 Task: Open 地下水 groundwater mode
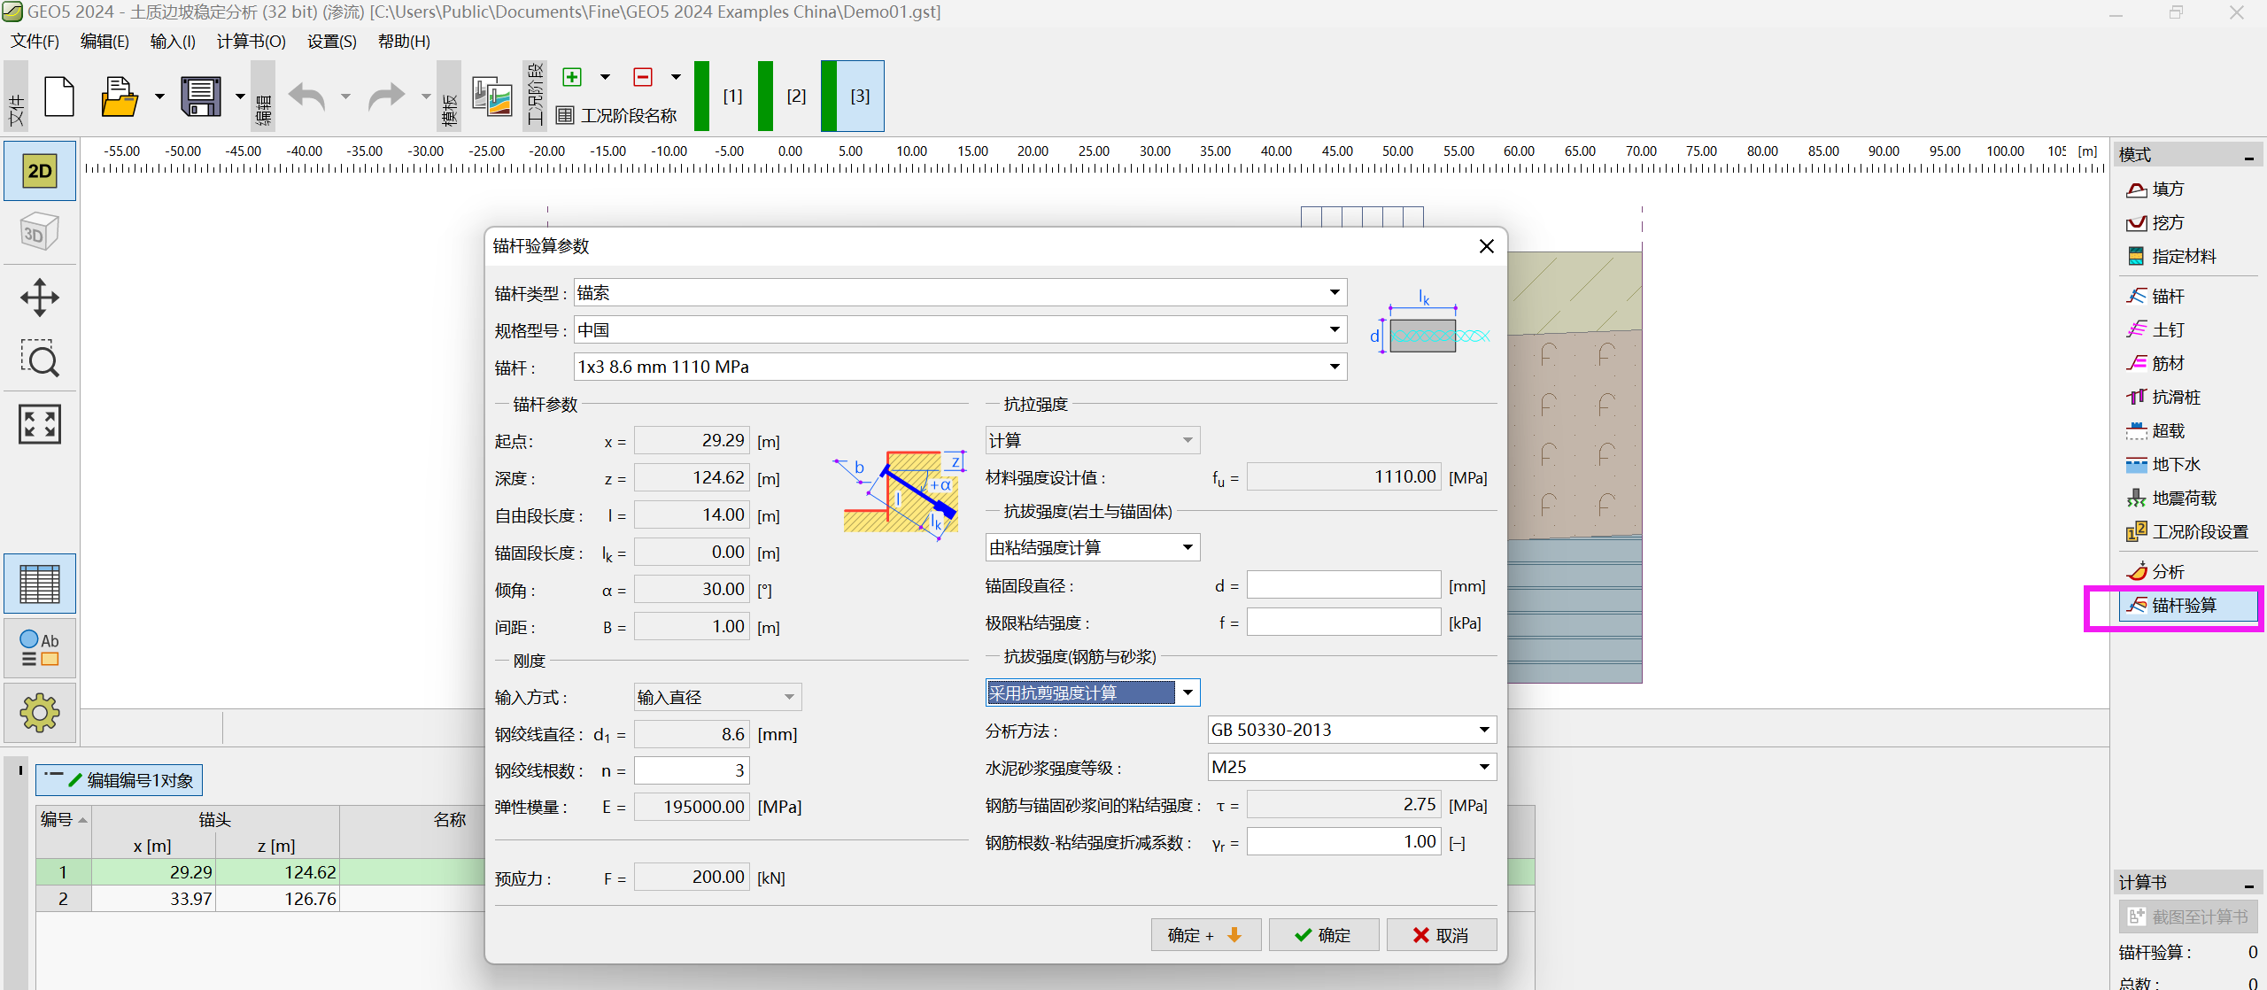pos(2163,464)
